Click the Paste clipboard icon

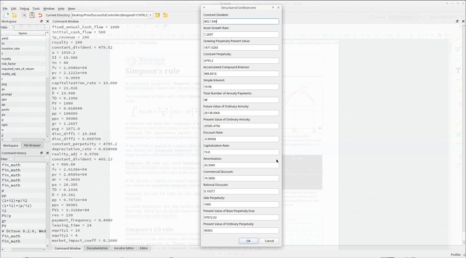tap(32, 15)
